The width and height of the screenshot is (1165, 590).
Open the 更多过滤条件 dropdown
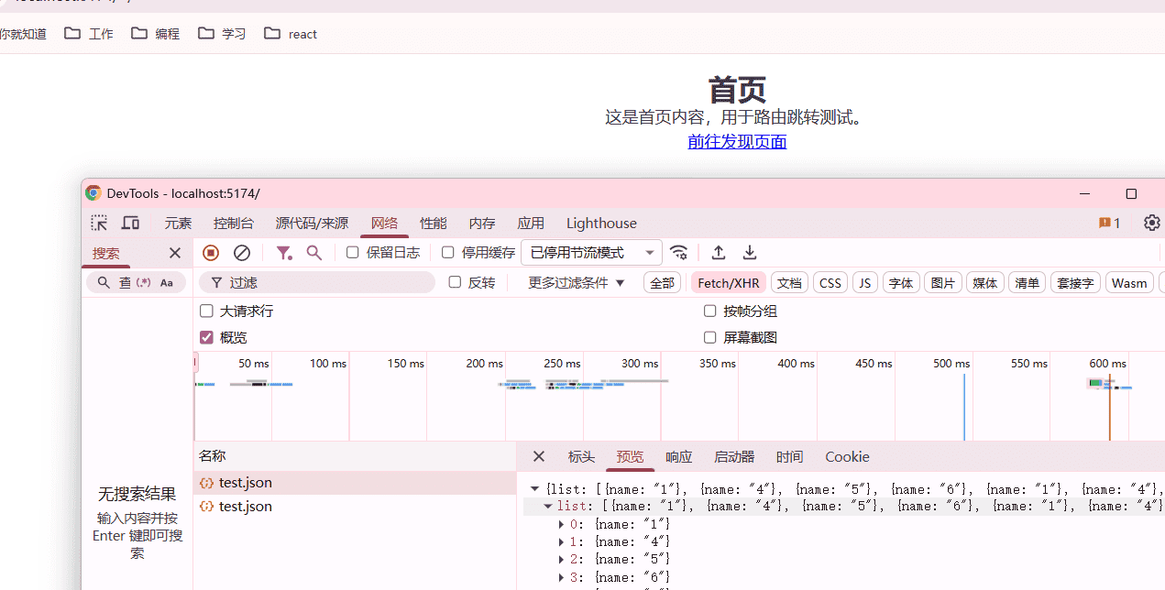576,282
